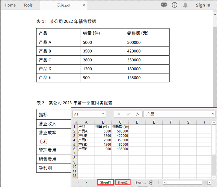Image resolution: width=217 pixels, height=187 pixels.
Task: Click the PDF vertical scrollbar thumb
Action: pos(215,67)
